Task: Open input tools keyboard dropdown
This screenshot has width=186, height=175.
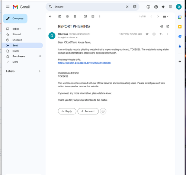Action: (166, 16)
